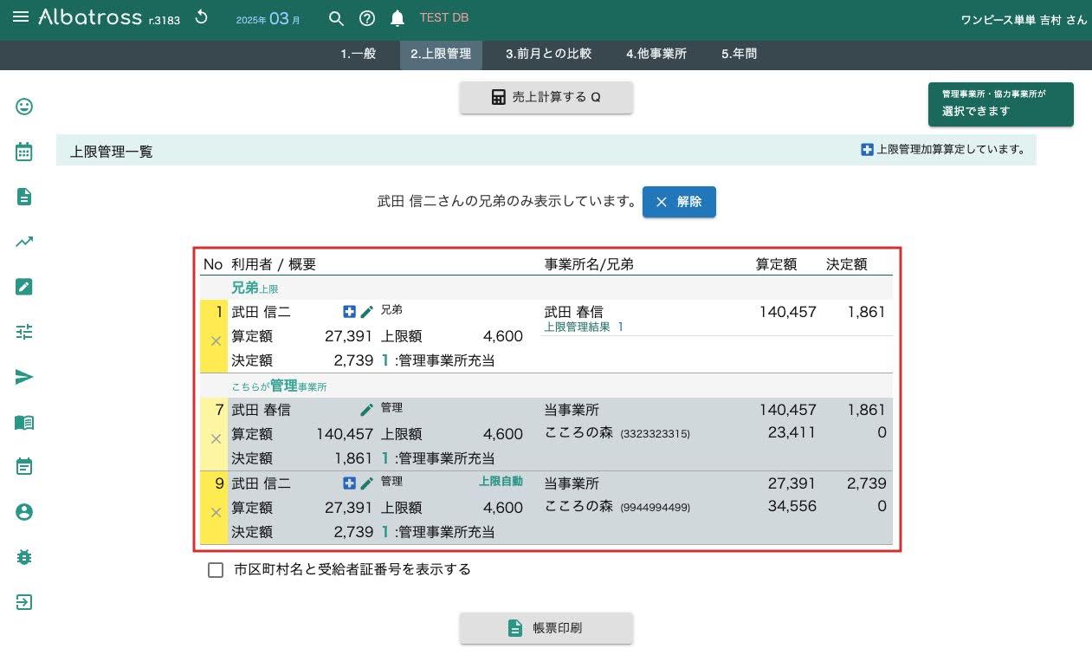Screen dimensions: 1092x668
Task: Open the calendar grid sidebar icon
Action: [24, 152]
